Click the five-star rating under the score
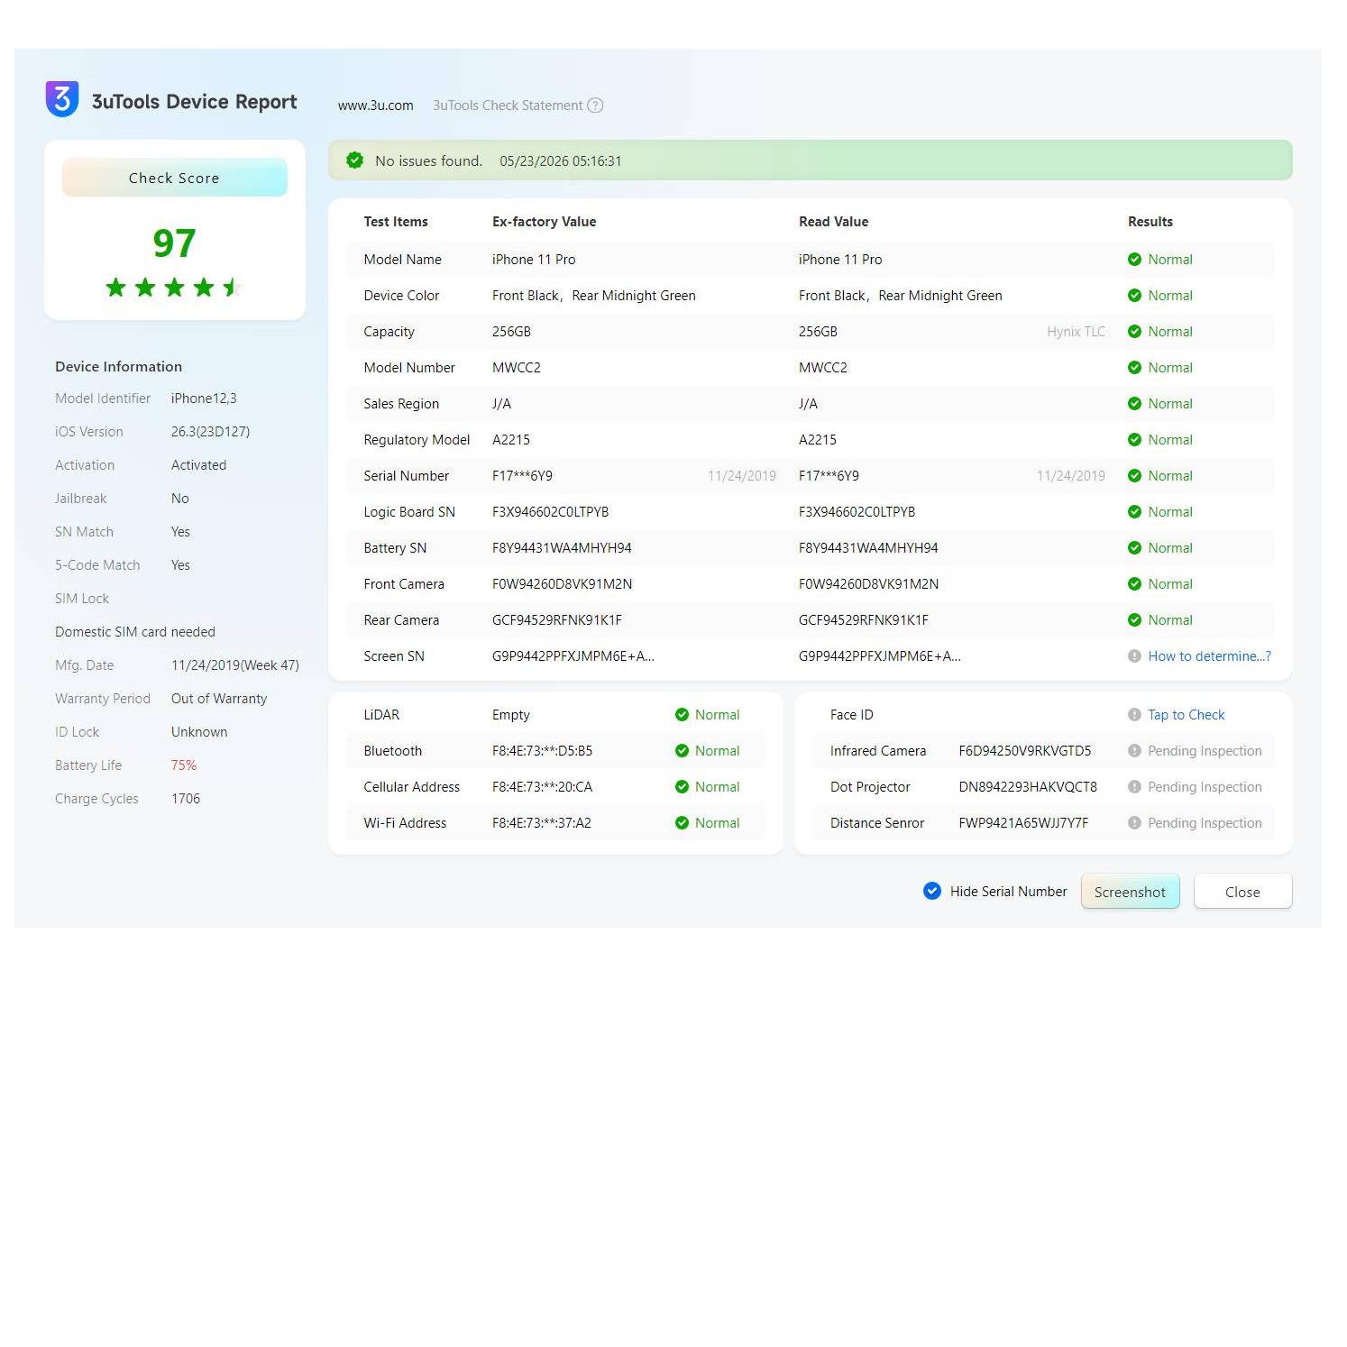 coord(173,288)
